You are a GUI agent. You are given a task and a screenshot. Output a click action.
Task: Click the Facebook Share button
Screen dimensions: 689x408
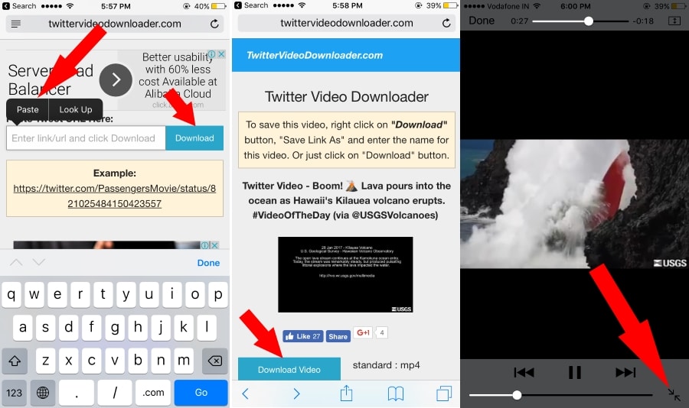tap(338, 336)
